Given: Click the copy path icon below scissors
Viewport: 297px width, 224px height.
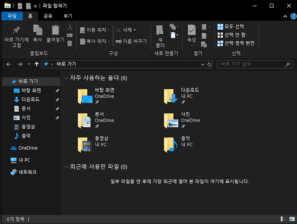Looking at the screenshot, I should [x=70, y=35].
